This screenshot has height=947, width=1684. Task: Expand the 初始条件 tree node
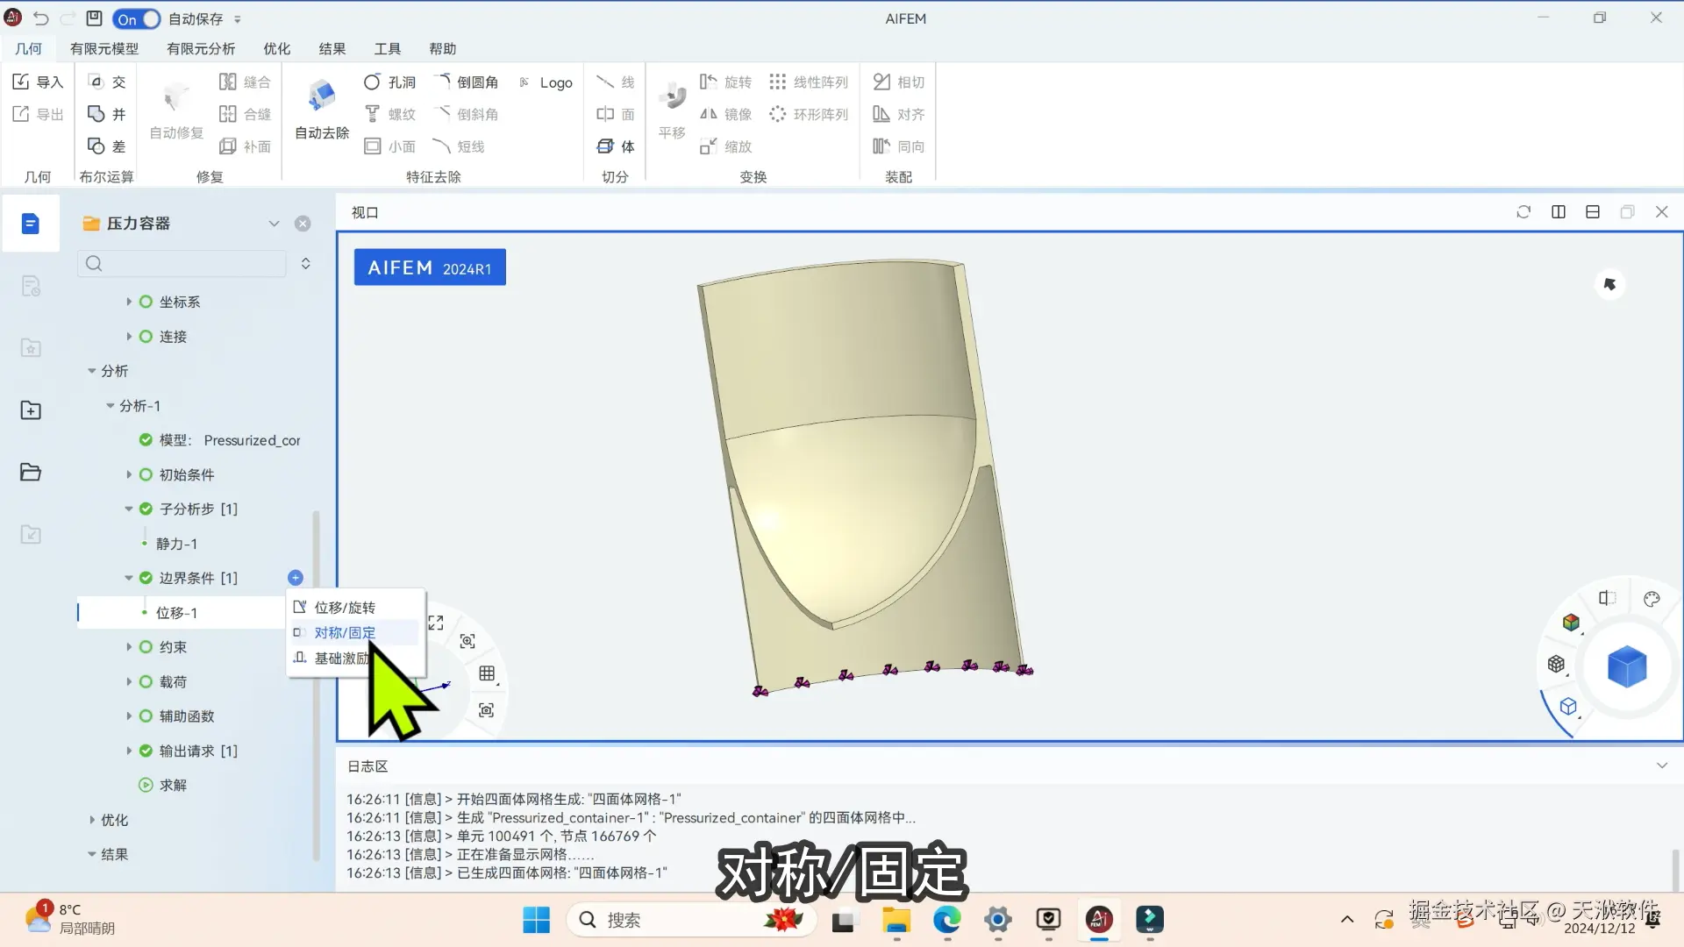click(x=129, y=474)
